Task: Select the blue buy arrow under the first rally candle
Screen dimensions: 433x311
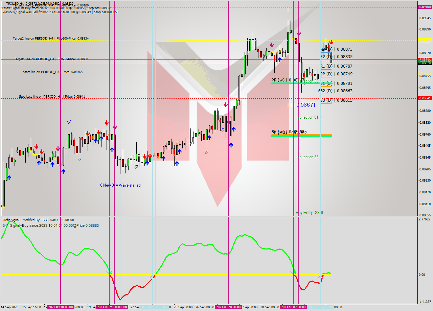Action: pyautogui.click(x=9, y=177)
